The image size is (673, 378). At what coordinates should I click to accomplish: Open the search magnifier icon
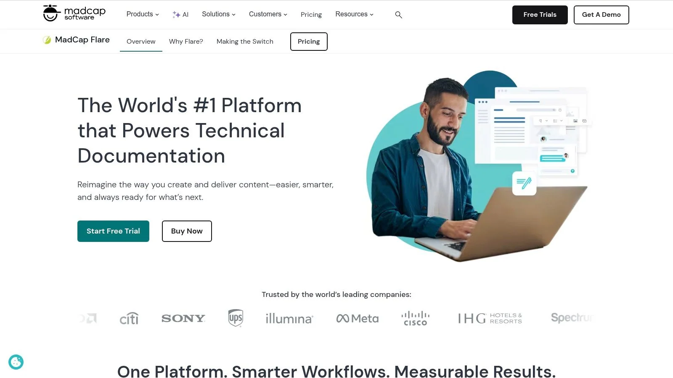coord(399,15)
